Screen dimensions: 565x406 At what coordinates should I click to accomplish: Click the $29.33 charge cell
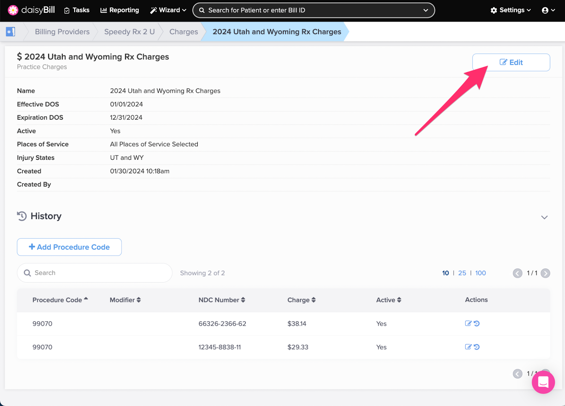pyautogui.click(x=298, y=347)
